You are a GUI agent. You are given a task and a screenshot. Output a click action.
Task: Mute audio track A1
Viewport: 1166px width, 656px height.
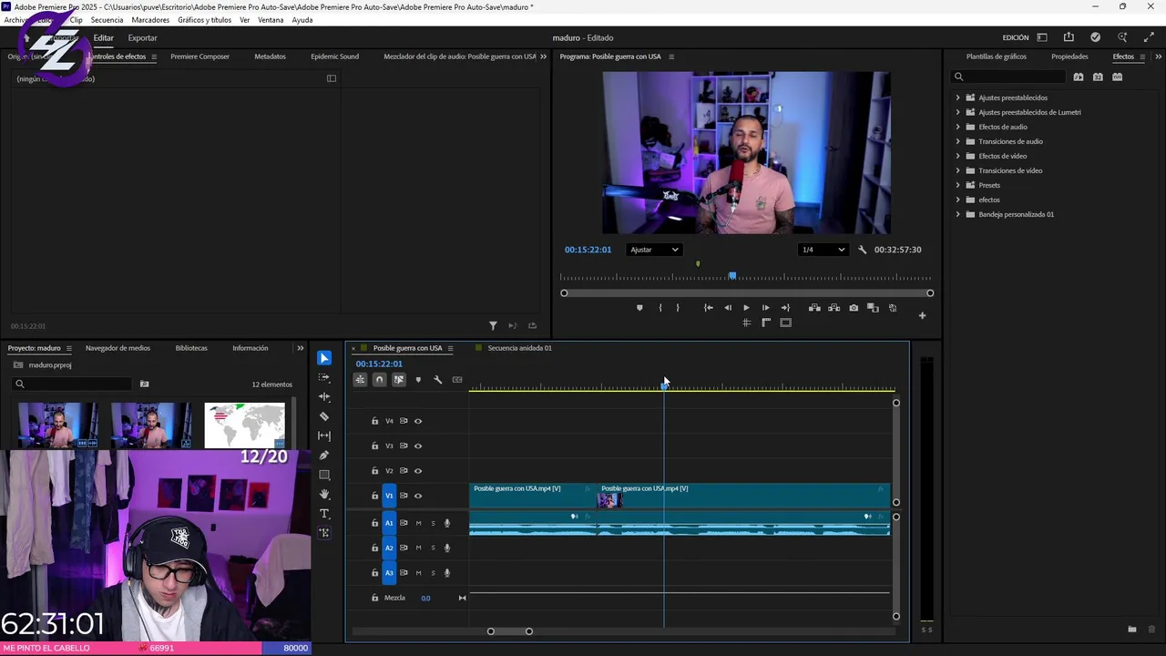(x=418, y=523)
